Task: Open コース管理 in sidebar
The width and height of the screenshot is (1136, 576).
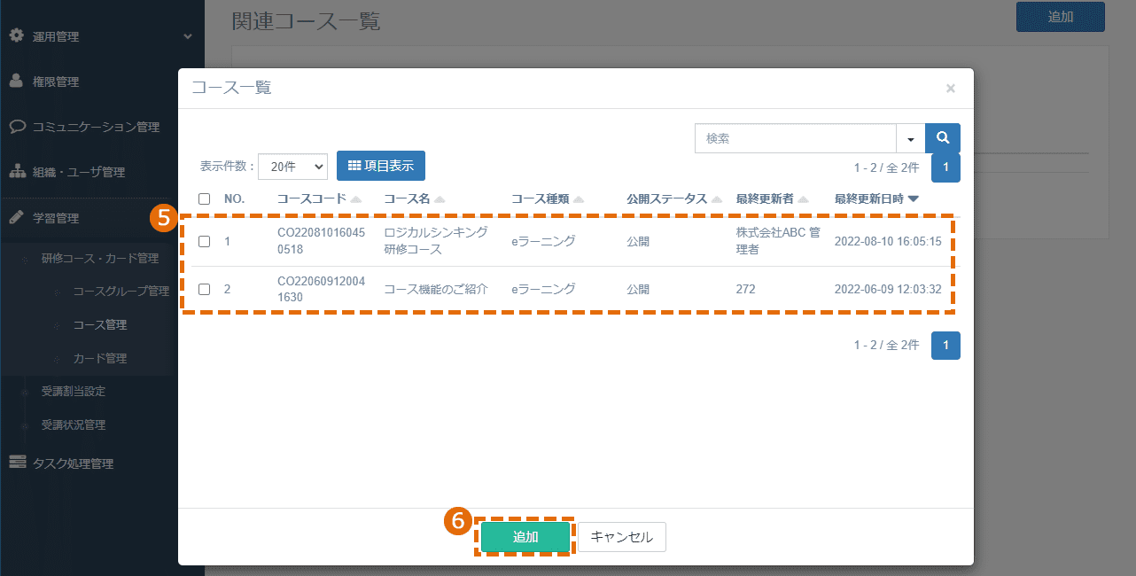Action: pyautogui.click(x=99, y=325)
